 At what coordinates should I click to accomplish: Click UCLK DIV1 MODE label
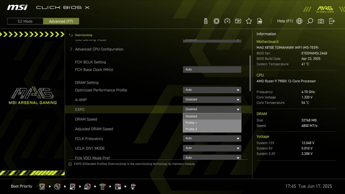[x=90, y=148]
